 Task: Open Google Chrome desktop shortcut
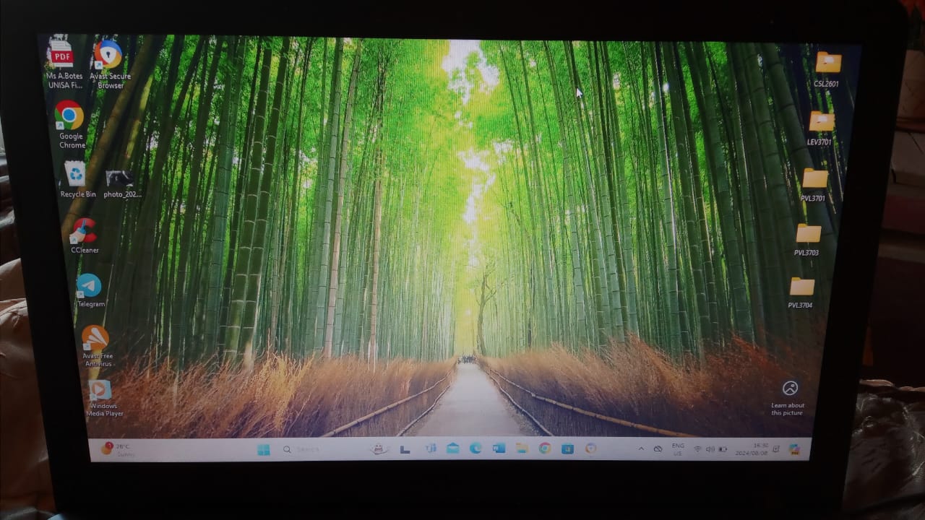69,116
